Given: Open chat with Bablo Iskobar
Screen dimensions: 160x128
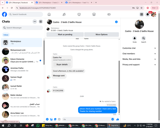Looking at the screenshot, I should tap(21, 96).
